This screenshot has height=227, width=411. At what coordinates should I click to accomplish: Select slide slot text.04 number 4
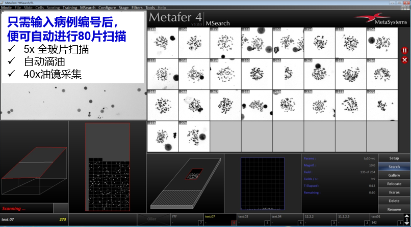[287, 219]
